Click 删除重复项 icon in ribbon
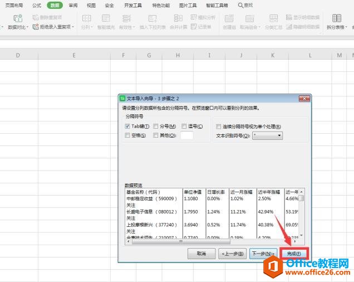Image resolution: width=354 pixels, height=282 pixels. pyautogui.click(x=36, y=17)
